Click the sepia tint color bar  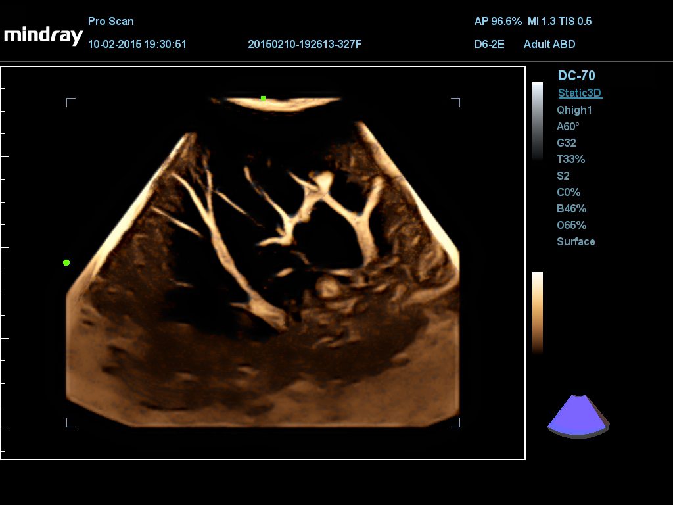pos(538,312)
